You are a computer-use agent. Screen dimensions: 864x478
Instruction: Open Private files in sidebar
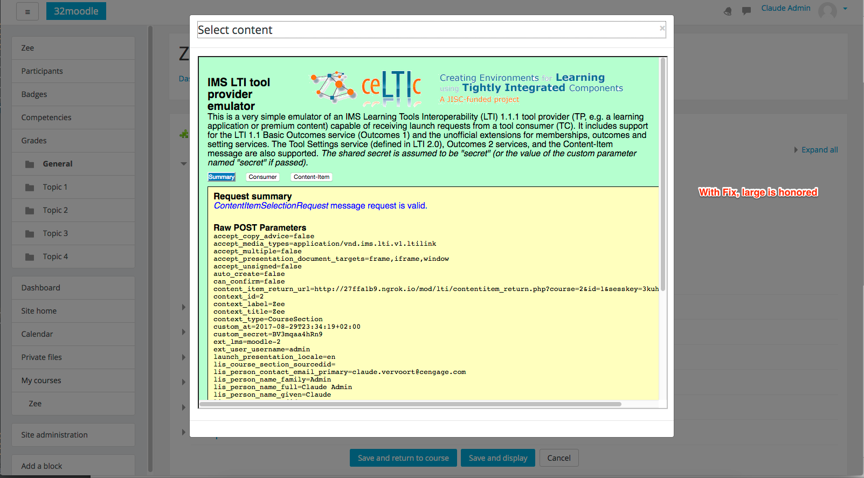pos(73,357)
